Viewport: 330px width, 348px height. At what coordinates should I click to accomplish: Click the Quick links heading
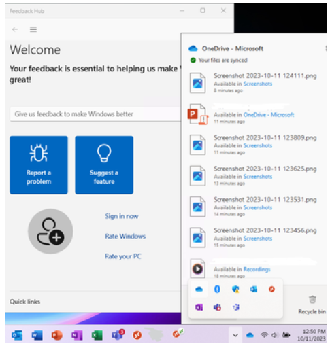point(24,302)
